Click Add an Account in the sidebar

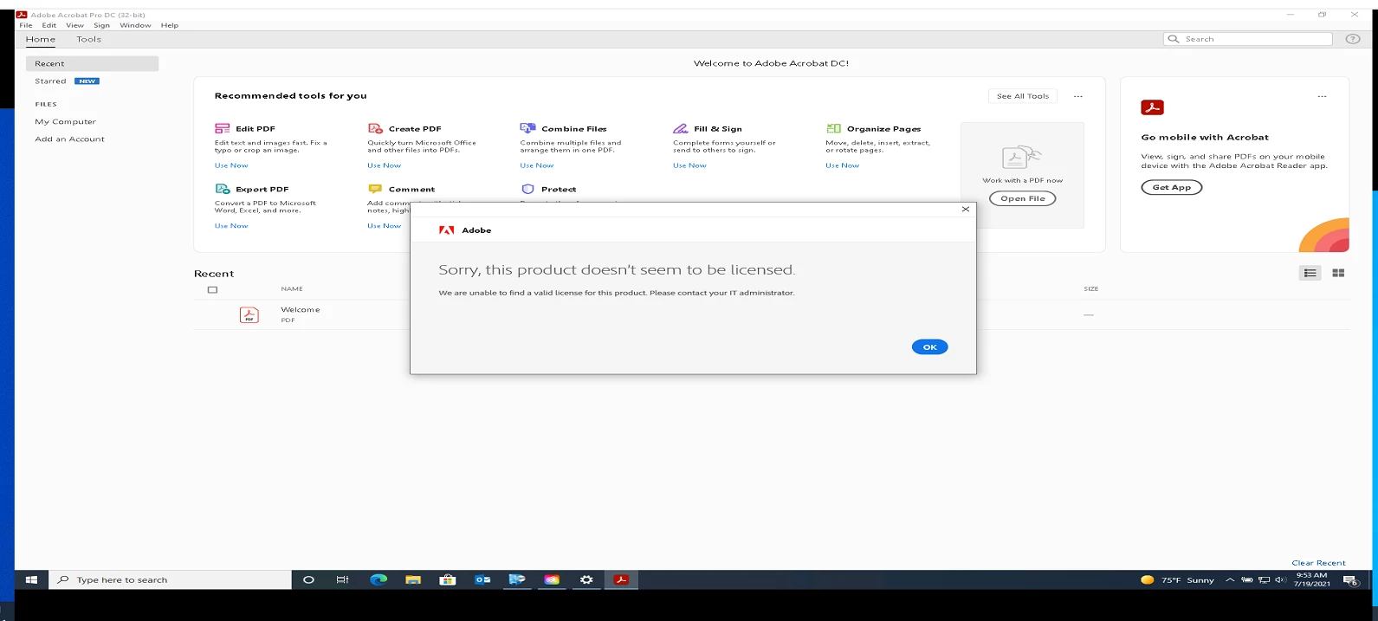(x=69, y=139)
